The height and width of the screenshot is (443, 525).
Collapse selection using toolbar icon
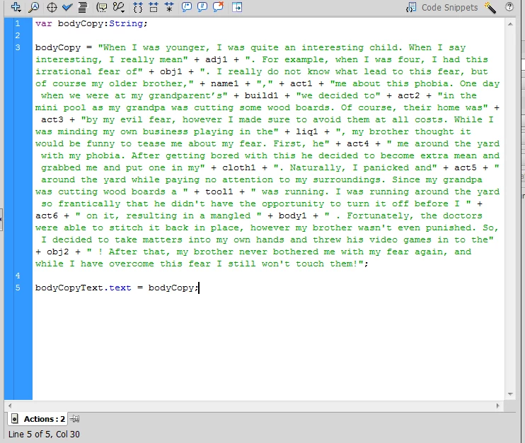pyautogui.click(x=154, y=7)
